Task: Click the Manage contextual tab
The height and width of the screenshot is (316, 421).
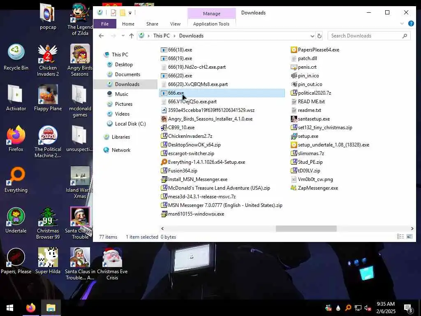Action: click(x=212, y=14)
